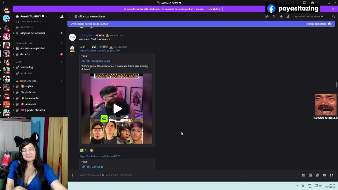Open the BOLT user's avatar
The width and height of the screenshot is (338, 190).
click(x=72, y=49)
